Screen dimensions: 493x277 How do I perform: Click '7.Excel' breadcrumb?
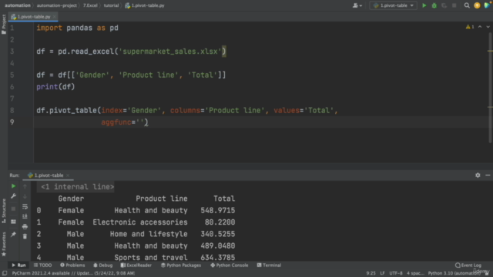click(90, 5)
